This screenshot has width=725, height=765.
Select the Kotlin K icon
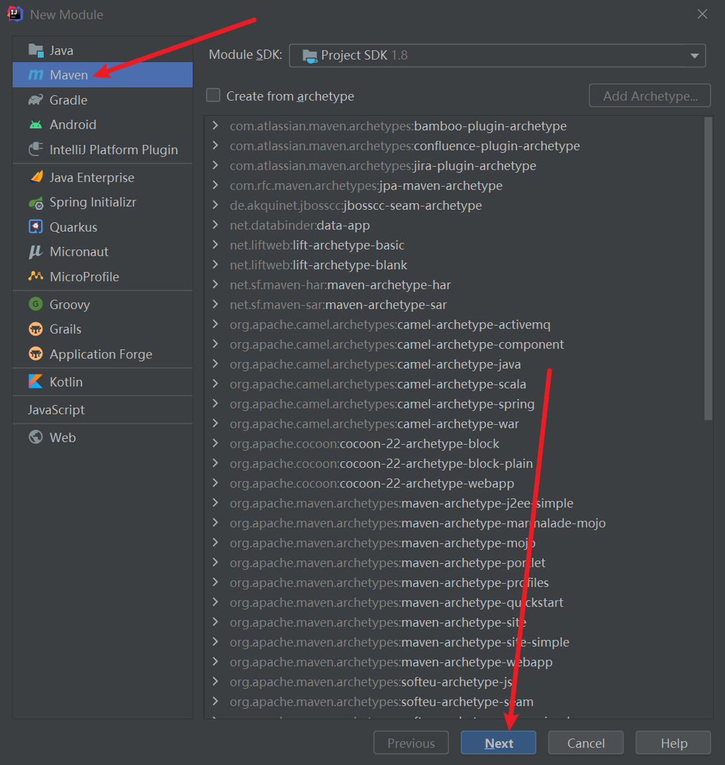coord(36,382)
